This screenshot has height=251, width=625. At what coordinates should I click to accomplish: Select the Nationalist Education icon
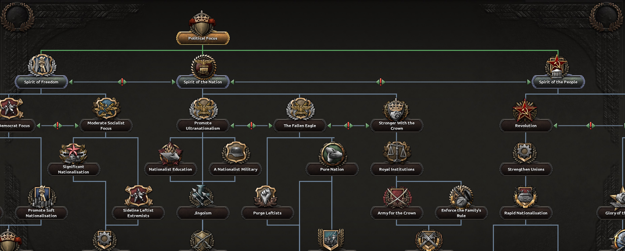(170, 153)
